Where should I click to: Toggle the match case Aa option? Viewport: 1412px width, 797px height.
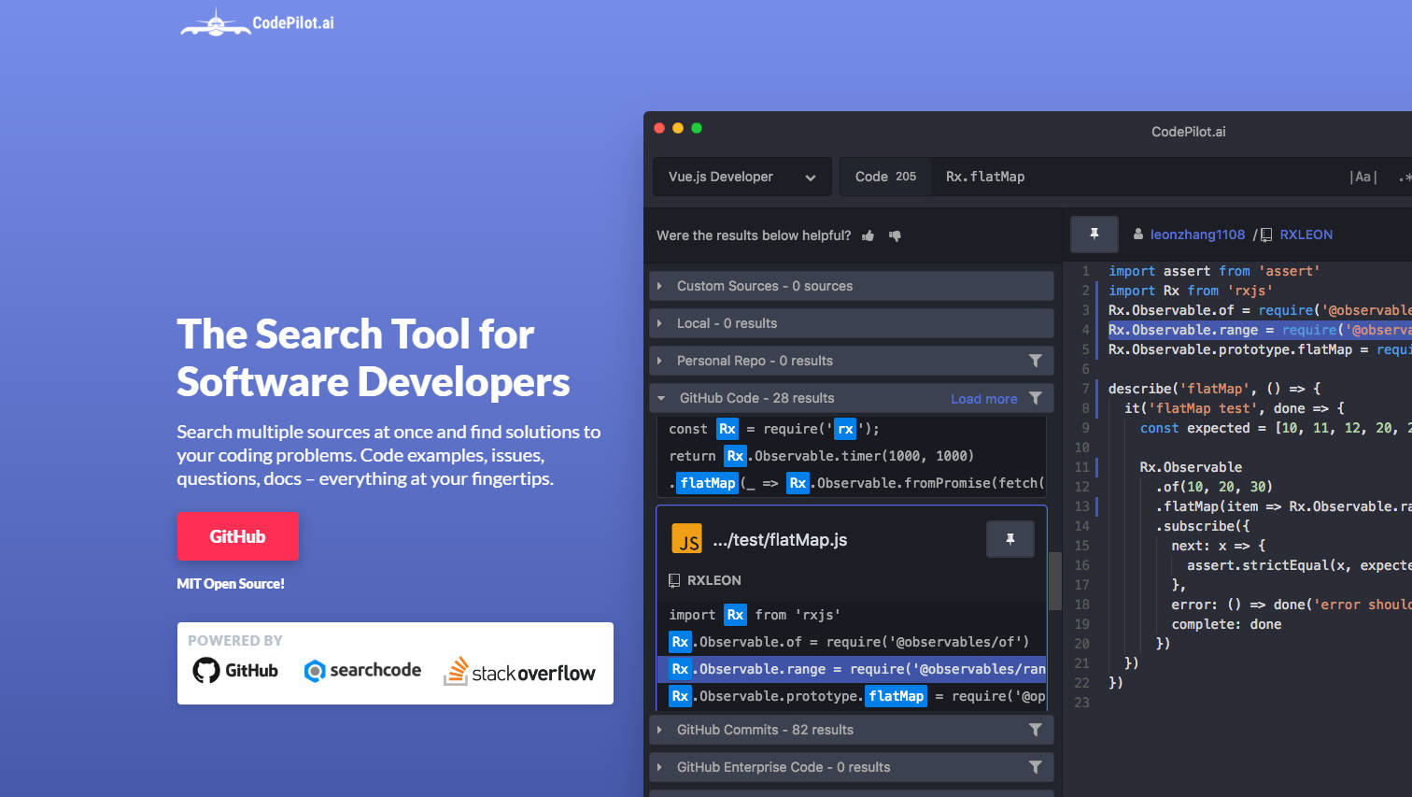(1363, 177)
